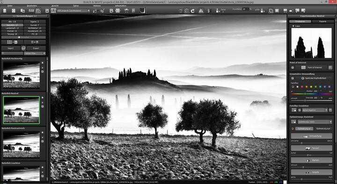Click the rainbow Farbton hue slider
The image size is (337, 184).
312,94
